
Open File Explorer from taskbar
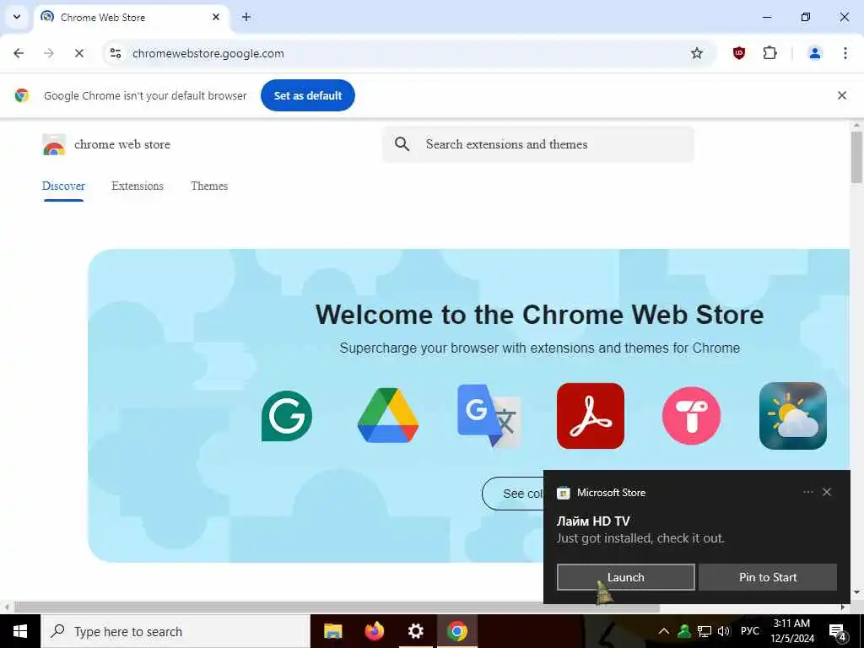pyautogui.click(x=332, y=631)
